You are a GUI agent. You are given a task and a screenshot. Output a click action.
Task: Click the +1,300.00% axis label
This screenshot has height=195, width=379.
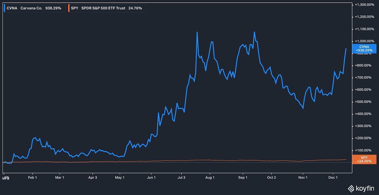coord(365,5)
